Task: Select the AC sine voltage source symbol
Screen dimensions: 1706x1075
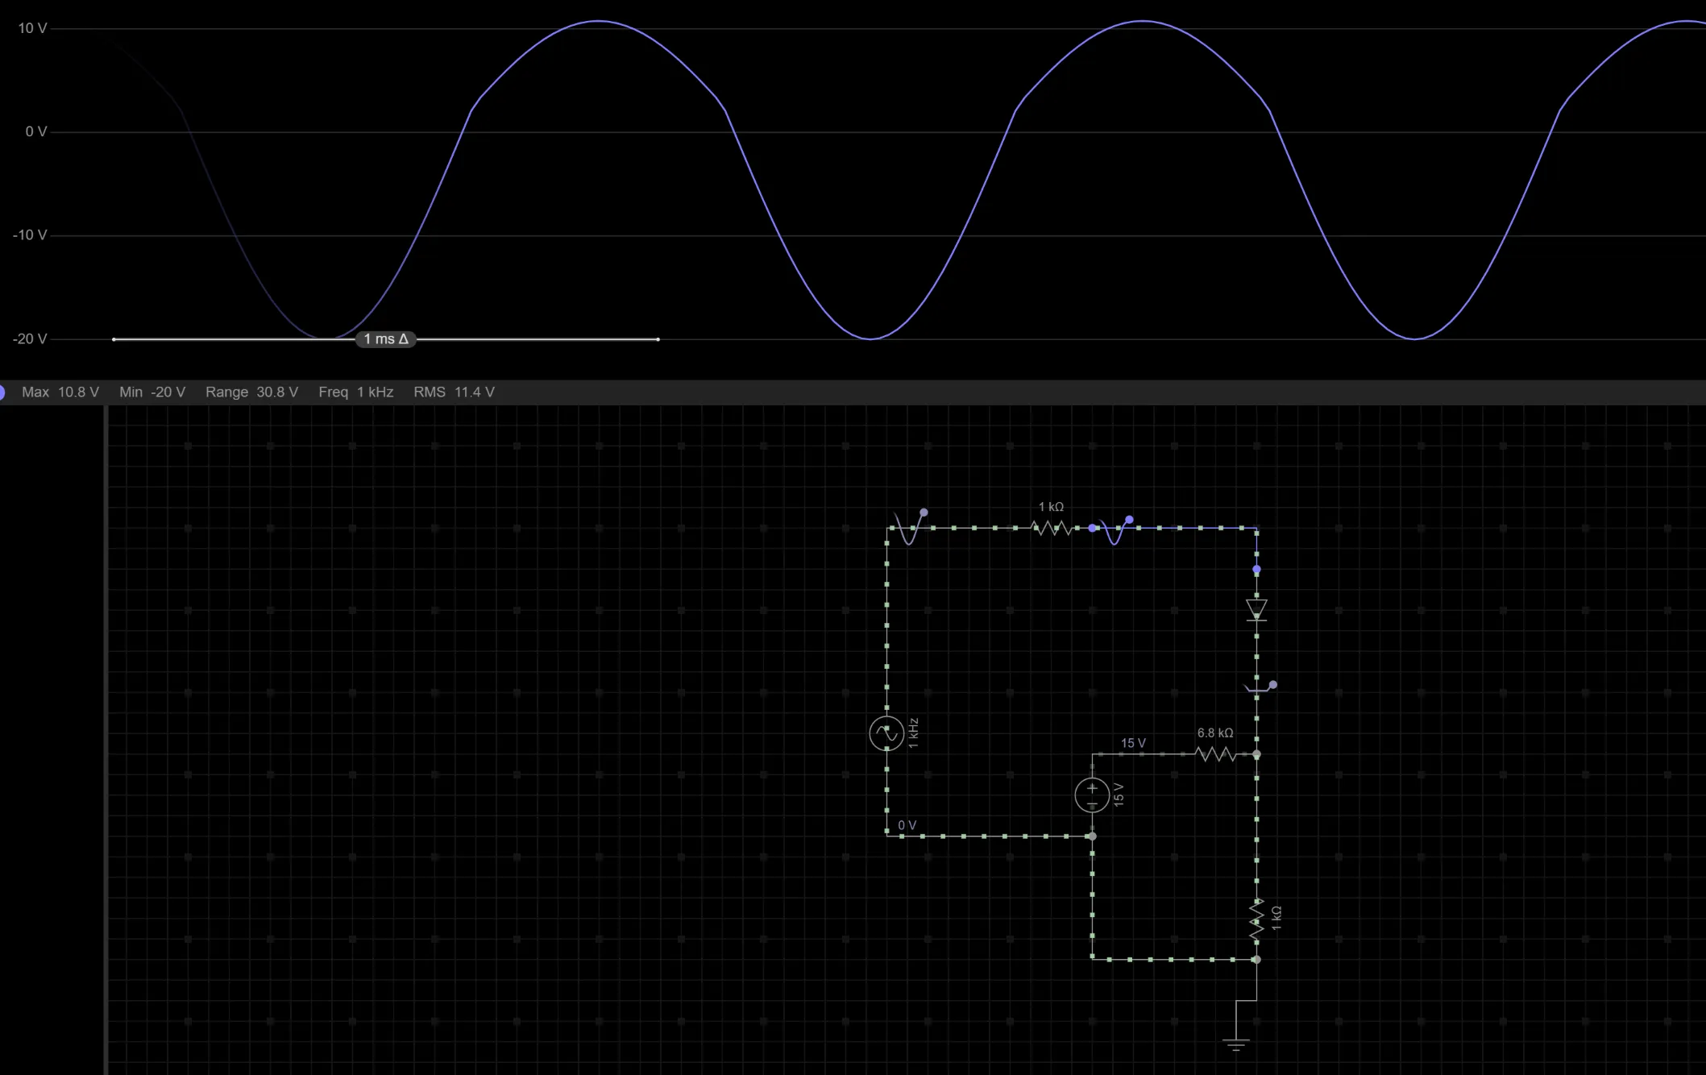Action: (886, 733)
